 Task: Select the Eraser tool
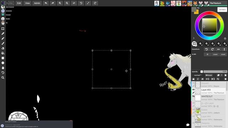click(x=3, y=48)
